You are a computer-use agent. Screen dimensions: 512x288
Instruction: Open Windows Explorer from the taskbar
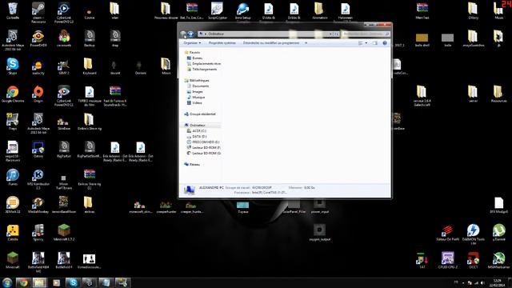(x=39, y=282)
